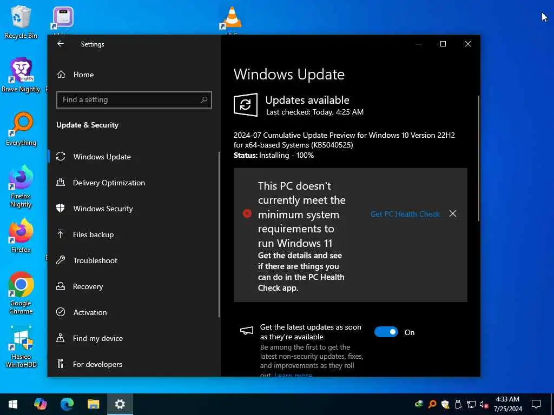Select the Google Chrome desktop shortcut
Image resolution: width=554 pixels, height=415 pixels.
tap(21, 293)
